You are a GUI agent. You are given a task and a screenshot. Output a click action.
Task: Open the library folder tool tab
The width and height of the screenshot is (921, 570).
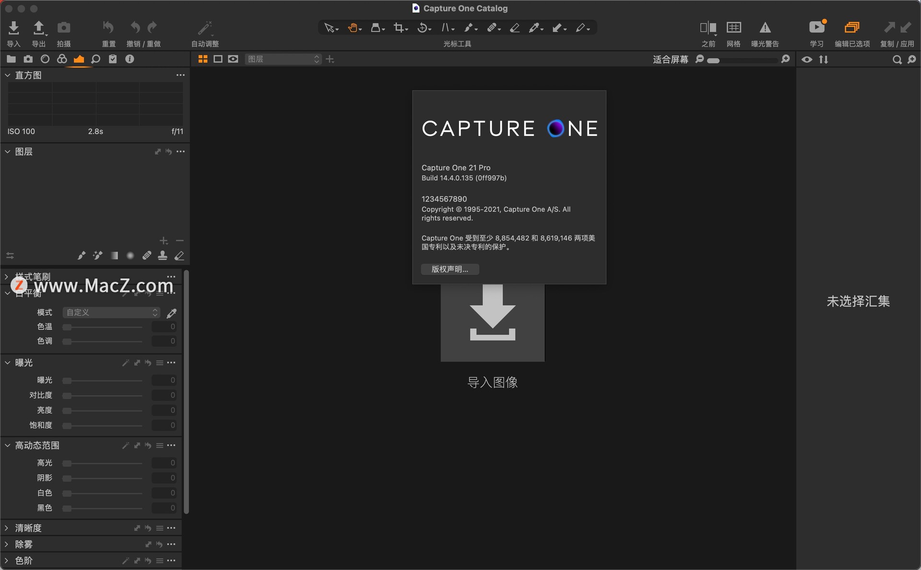point(11,59)
